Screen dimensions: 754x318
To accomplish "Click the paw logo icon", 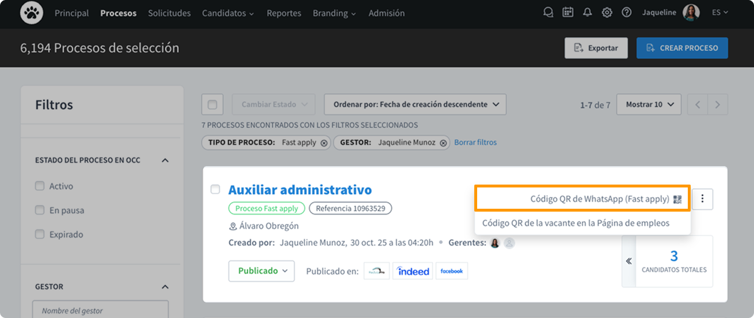I will click(x=32, y=13).
